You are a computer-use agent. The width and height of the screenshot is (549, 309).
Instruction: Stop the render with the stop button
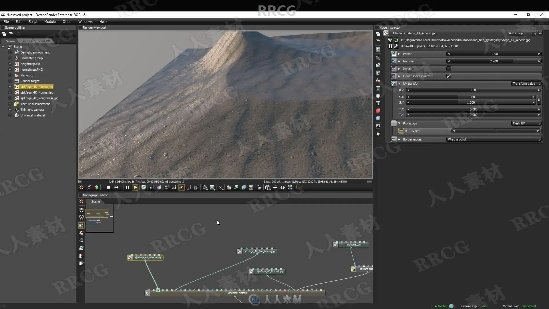tap(108, 188)
